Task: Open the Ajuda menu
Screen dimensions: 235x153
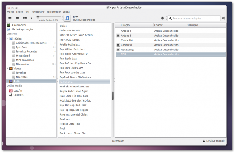Action: coord(66,12)
